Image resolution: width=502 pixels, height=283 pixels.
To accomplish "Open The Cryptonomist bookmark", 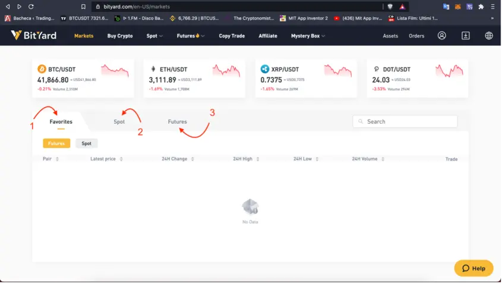I will pyautogui.click(x=250, y=18).
